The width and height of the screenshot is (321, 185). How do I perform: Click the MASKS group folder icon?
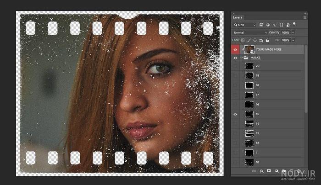(246, 58)
